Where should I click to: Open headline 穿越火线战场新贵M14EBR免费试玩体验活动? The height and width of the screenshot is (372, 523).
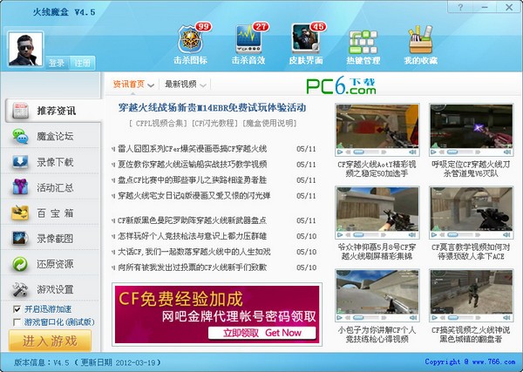click(212, 108)
